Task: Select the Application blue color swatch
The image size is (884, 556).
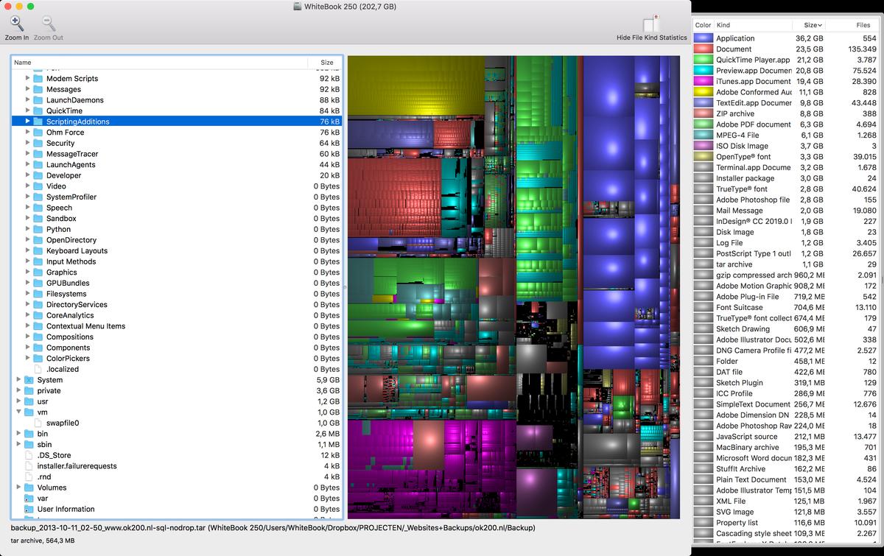Action: [x=703, y=38]
